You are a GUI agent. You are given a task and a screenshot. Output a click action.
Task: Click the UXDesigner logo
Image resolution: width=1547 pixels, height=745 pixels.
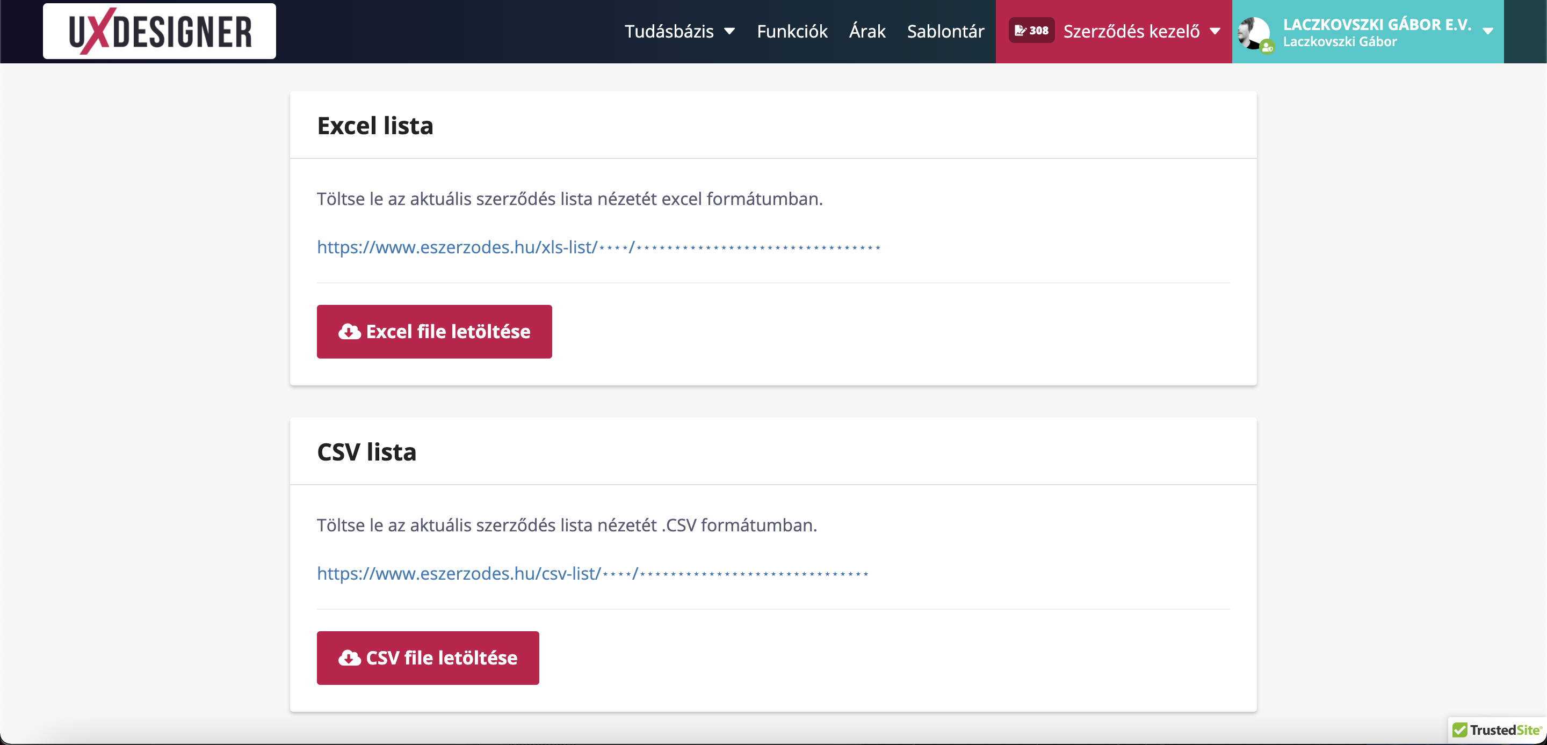159,31
